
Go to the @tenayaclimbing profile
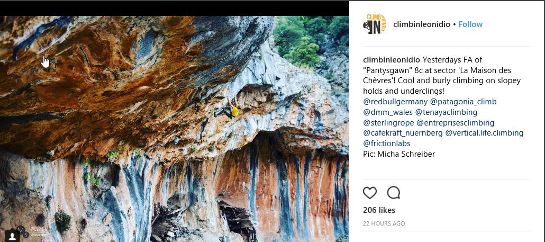(x=446, y=112)
